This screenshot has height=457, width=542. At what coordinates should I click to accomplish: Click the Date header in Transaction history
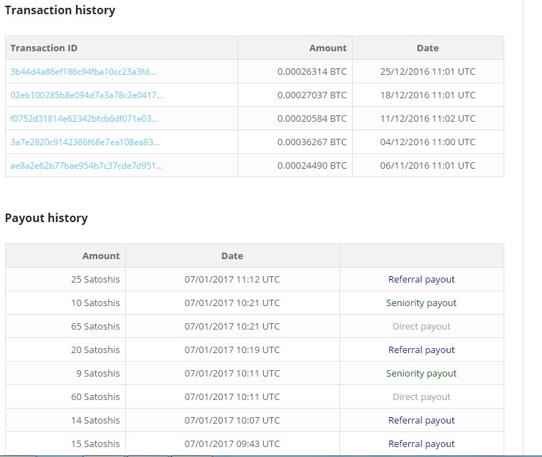(x=427, y=48)
